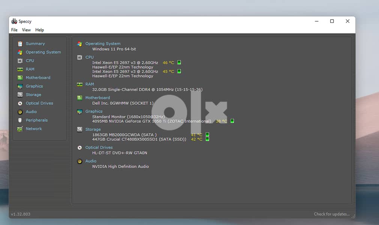
Task: Click the Network icon in sidebar
Action: [20, 129]
